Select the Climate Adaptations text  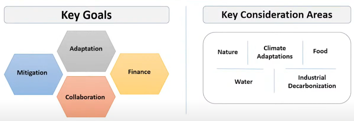[x=275, y=52]
